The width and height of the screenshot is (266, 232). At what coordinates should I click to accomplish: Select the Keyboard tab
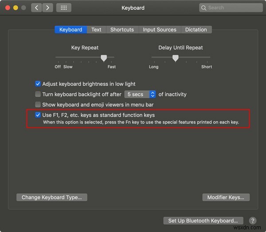[71, 30]
